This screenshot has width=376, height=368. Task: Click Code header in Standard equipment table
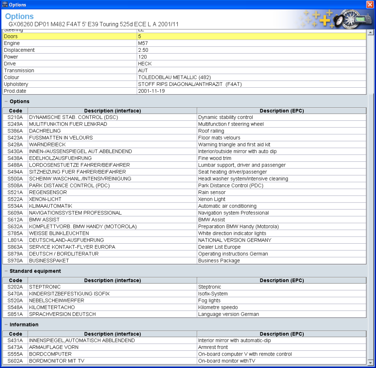click(x=15, y=280)
